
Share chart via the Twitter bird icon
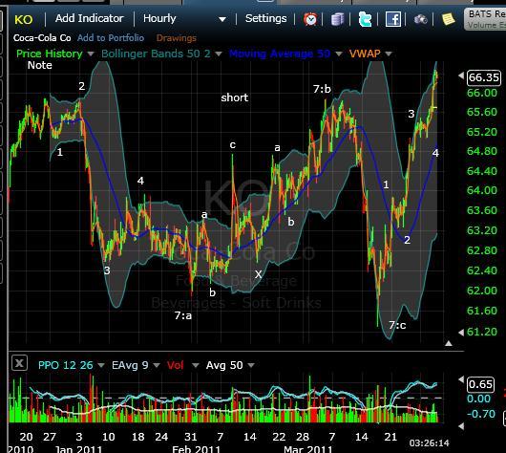(x=365, y=19)
